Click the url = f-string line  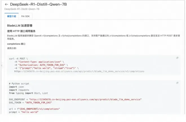pyautogui.click(x=34, y=109)
